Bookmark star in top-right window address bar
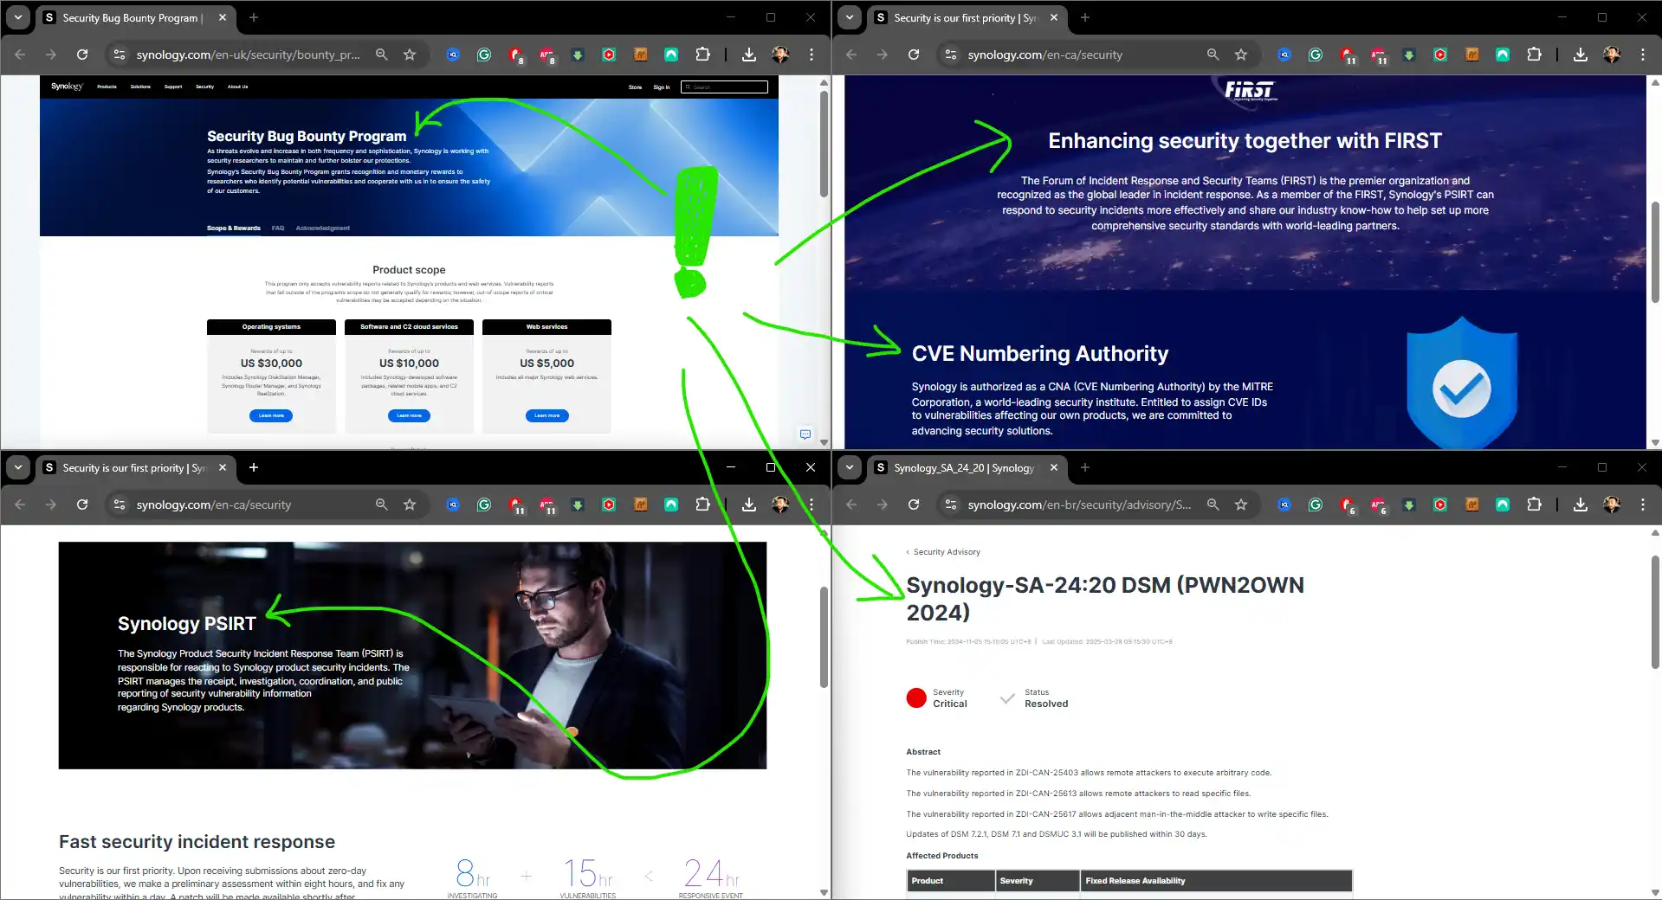 coord(1241,55)
